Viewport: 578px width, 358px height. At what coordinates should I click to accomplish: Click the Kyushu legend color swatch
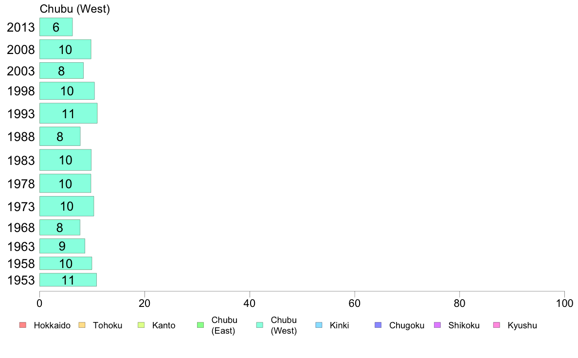497,325
